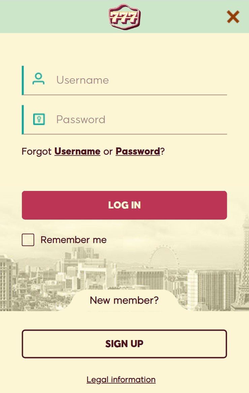Screen dimensions: 249x393
Task: Click the padlock icon beside Password
Action: point(39,119)
